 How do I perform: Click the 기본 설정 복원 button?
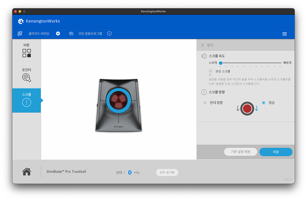click(240, 152)
